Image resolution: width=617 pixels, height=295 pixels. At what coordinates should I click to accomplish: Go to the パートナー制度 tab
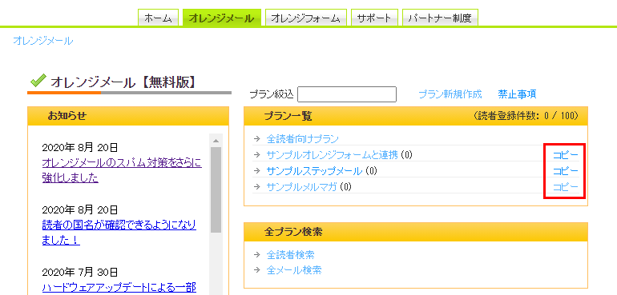(x=440, y=18)
